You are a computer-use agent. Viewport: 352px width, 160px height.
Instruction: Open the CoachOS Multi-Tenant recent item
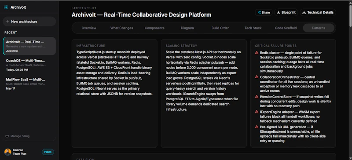coord(29,65)
